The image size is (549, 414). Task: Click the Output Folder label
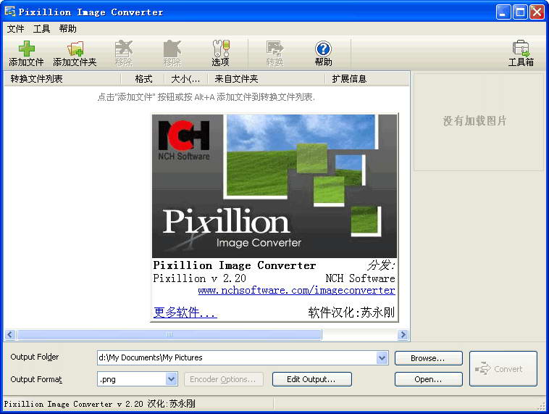click(x=34, y=357)
